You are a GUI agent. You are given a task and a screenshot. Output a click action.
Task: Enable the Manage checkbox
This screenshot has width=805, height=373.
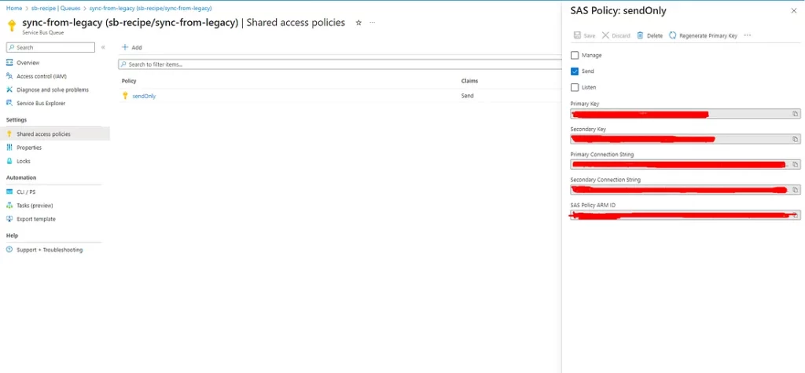tap(575, 55)
